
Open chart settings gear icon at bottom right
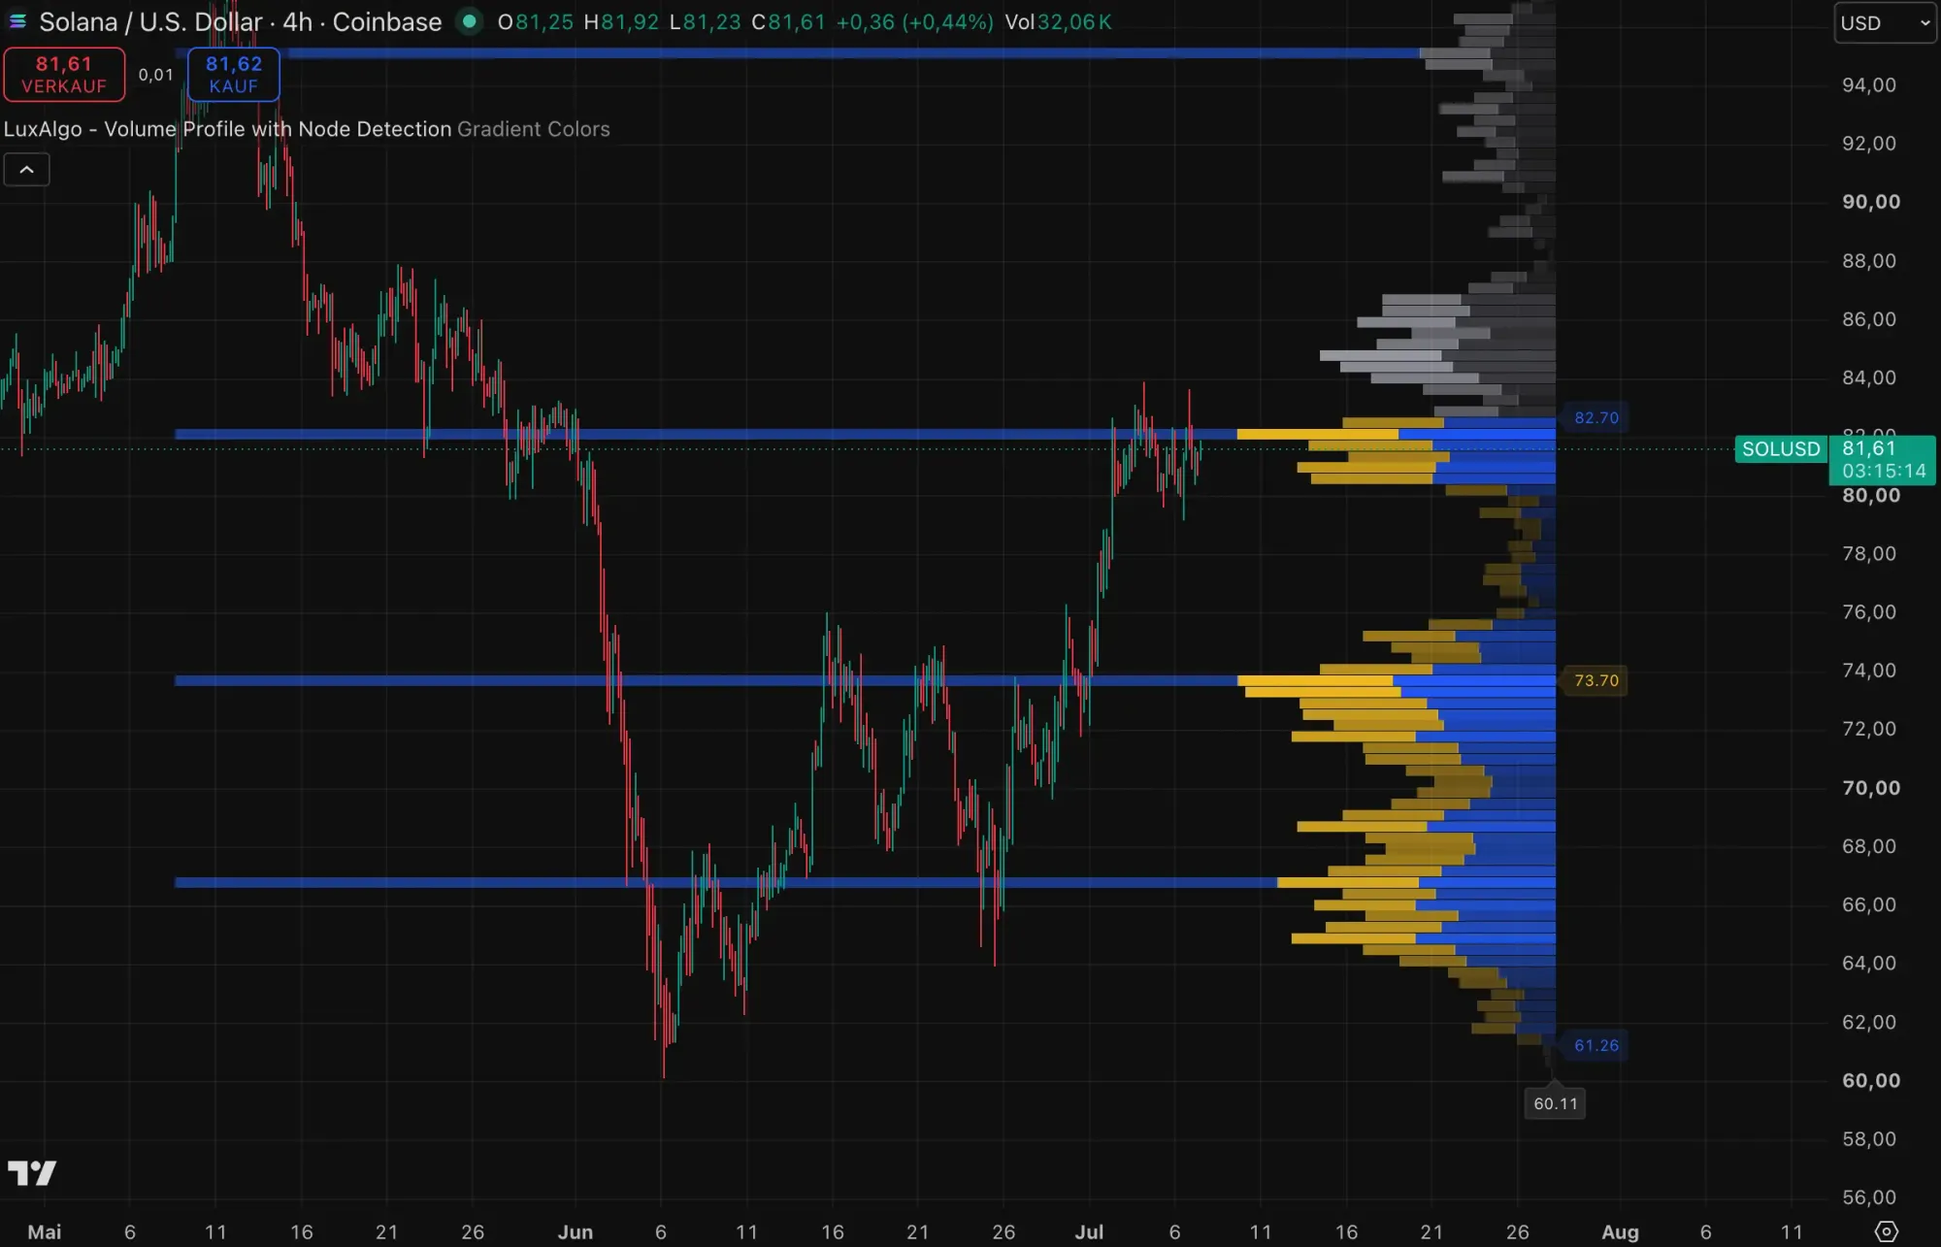(1886, 1231)
